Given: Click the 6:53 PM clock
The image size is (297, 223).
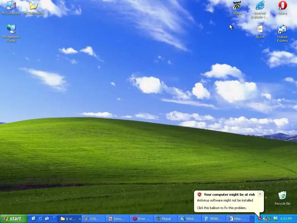Looking at the screenshot, I should pyautogui.click(x=286, y=219).
